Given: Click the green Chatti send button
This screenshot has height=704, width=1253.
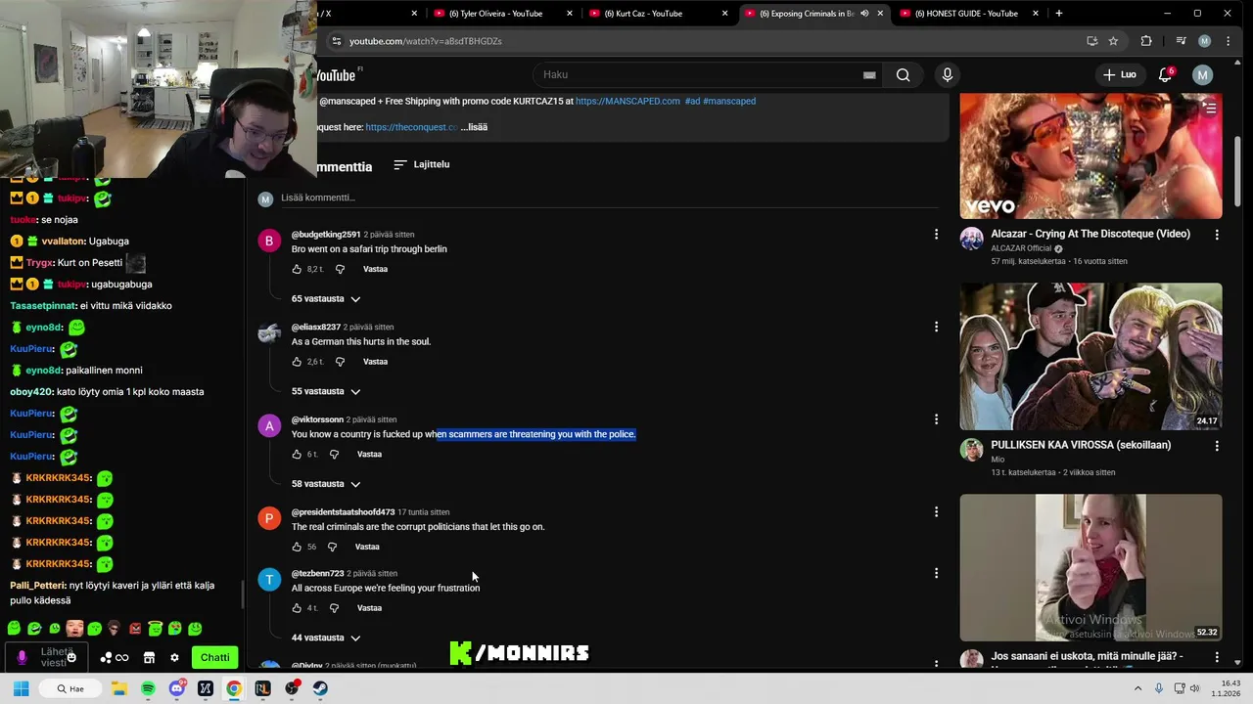Looking at the screenshot, I should coord(214,658).
